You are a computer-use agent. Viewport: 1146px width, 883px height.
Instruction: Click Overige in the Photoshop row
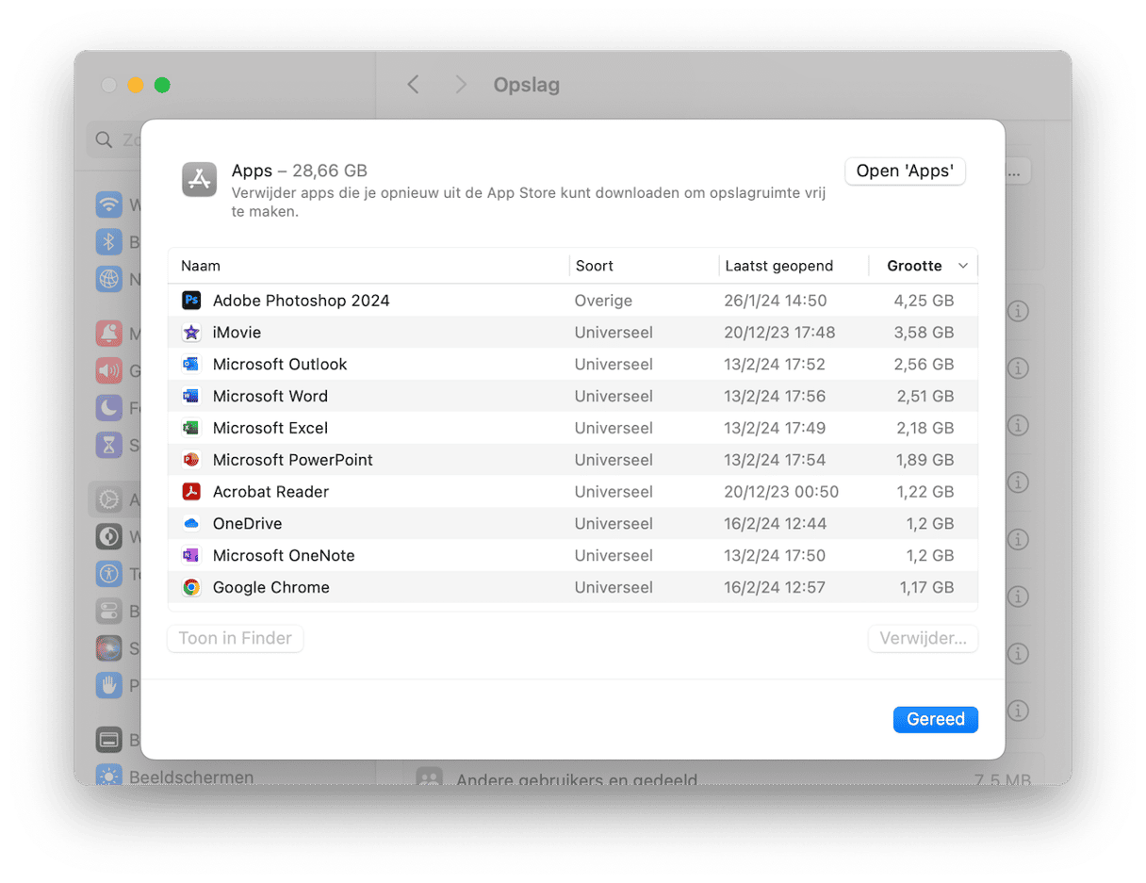603,301
